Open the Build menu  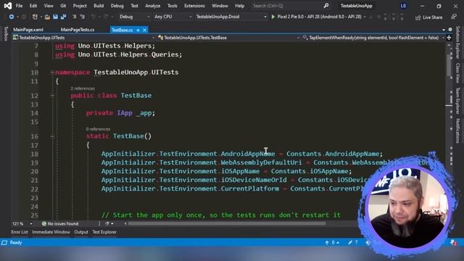(x=99, y=6)
